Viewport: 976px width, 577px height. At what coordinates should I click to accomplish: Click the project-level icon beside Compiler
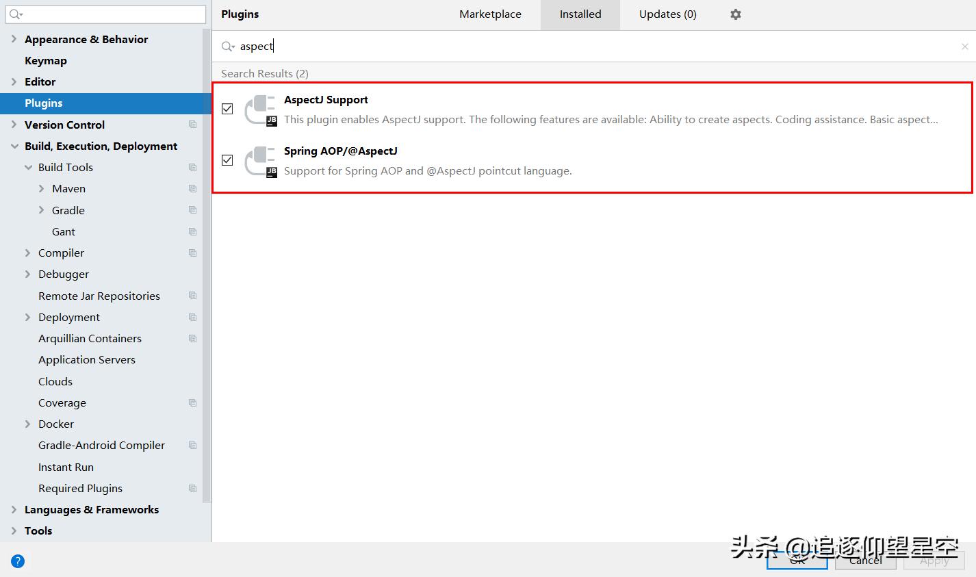click(x=192, y=253)
